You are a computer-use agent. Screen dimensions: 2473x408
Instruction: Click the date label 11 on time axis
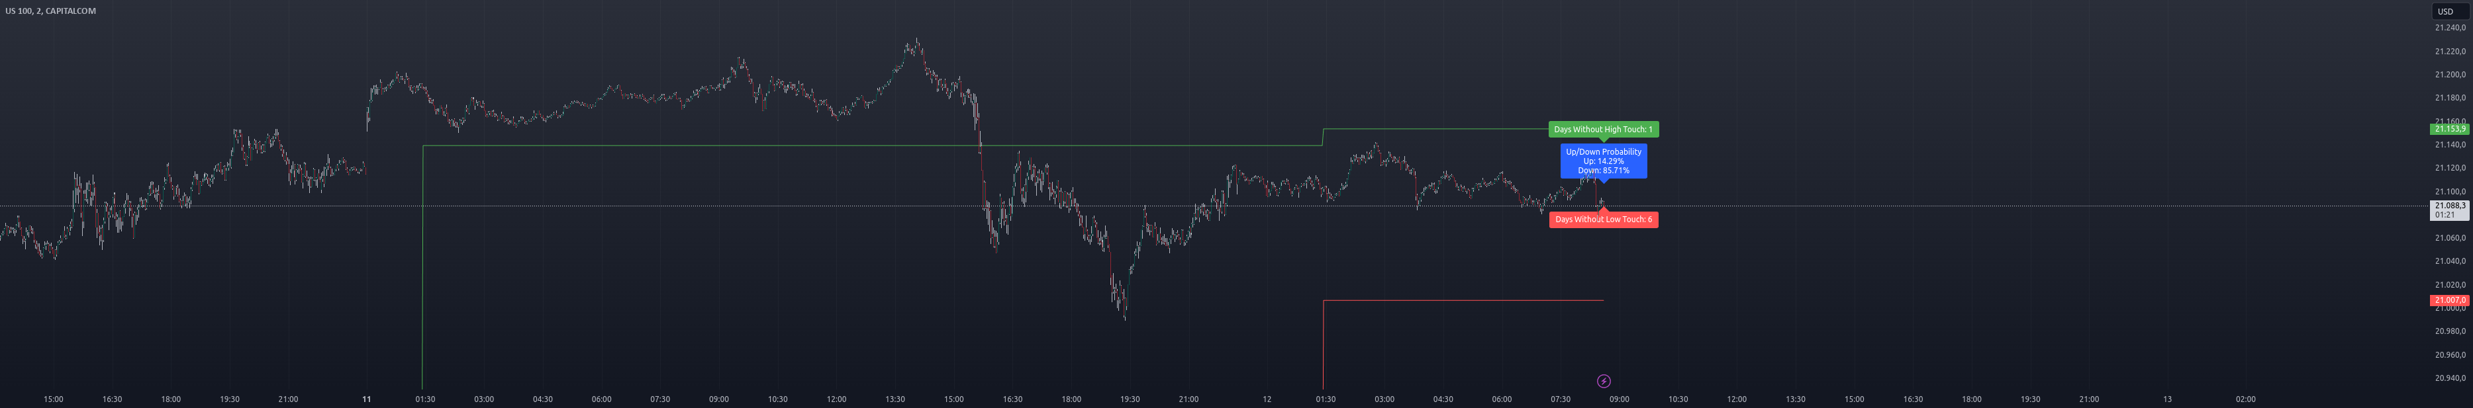tap(365, 399)
